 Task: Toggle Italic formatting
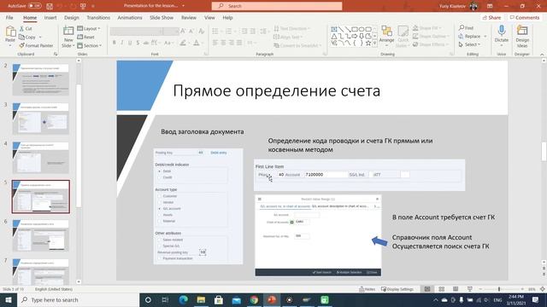[121, 43]
